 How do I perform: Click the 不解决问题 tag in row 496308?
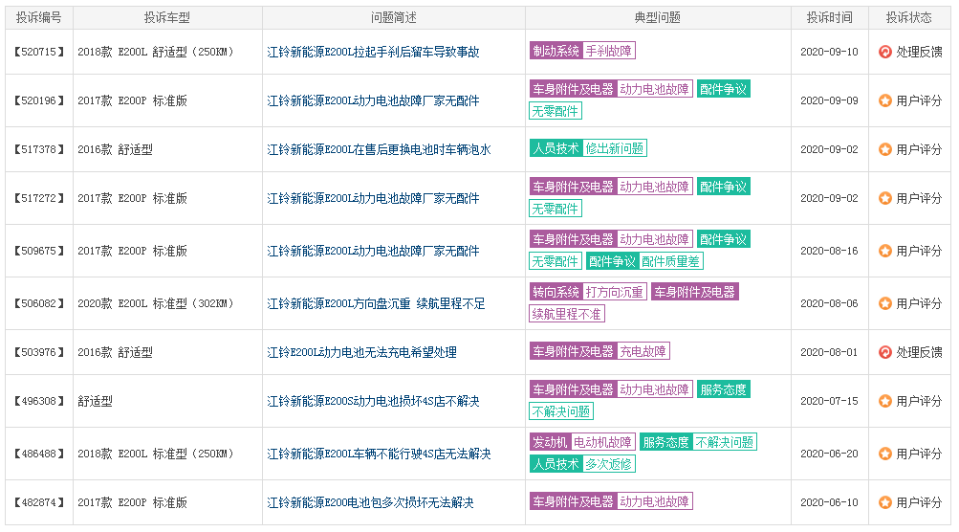(x=561, y=411)
